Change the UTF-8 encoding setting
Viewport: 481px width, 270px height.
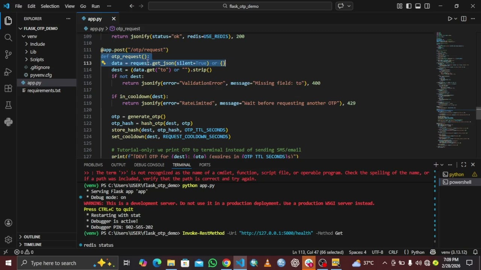coord(377,252)
